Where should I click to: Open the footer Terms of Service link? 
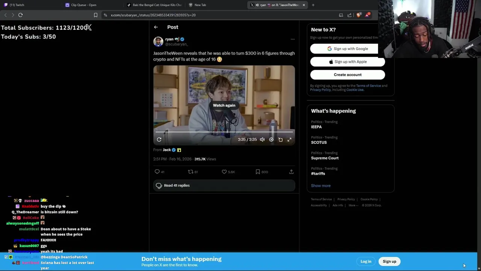321,199
